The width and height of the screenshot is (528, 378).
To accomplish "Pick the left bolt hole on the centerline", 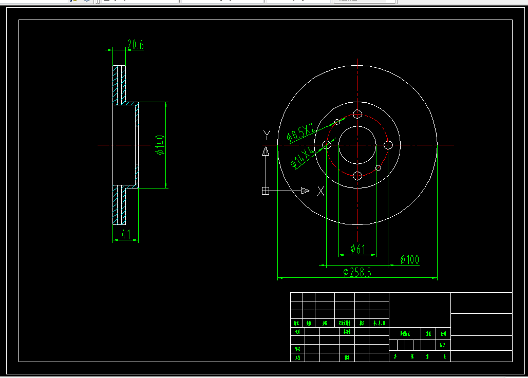I will pyautogui.click(x=327, y=145).
